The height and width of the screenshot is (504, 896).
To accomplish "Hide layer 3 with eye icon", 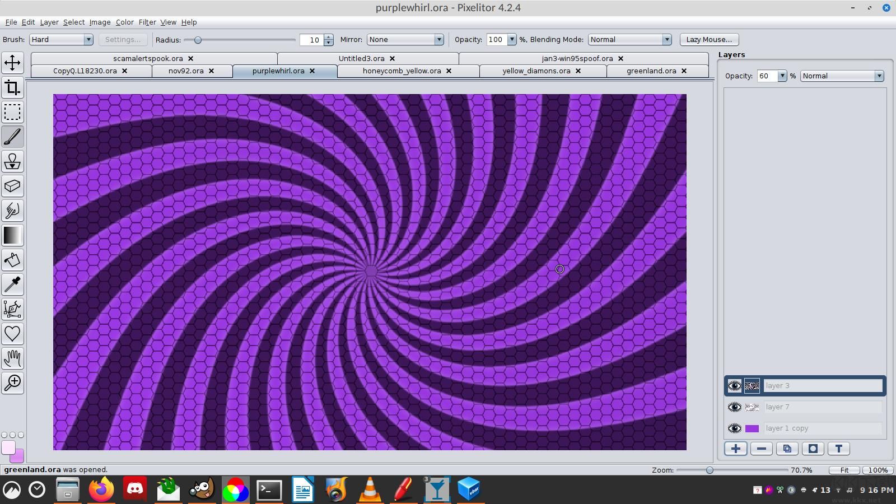I will (x=734, y=386).
